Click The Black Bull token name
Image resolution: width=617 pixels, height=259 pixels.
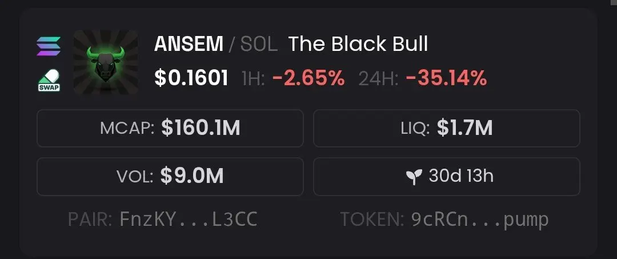358,44
